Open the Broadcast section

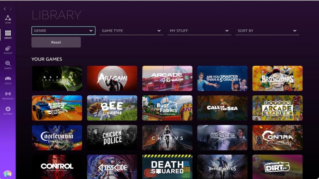coord(8,95)
